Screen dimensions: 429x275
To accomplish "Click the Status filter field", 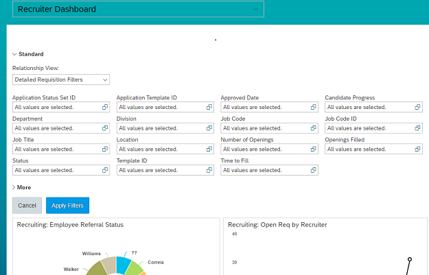I will (x=61, y=170).
